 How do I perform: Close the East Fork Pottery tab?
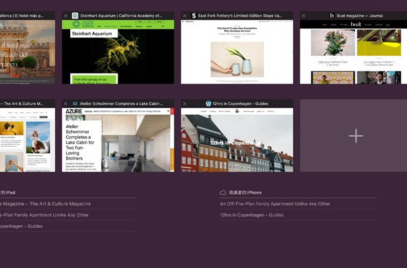click(185, 16)
